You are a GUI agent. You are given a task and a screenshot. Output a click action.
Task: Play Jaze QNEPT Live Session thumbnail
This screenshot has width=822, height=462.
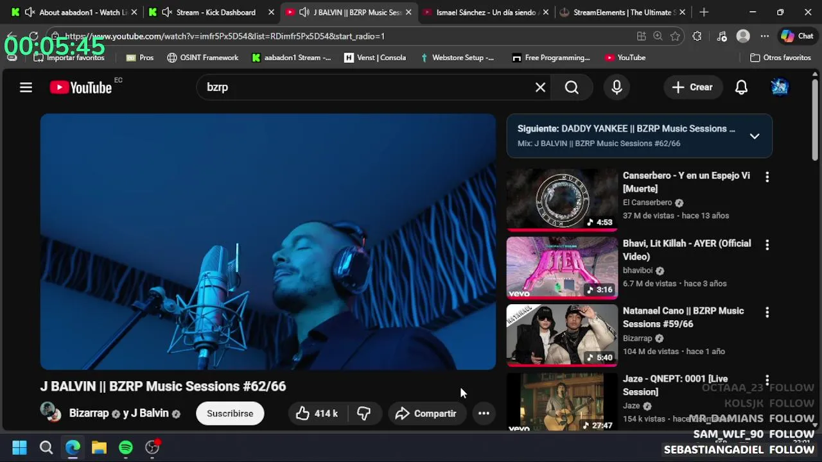[562, 402]
